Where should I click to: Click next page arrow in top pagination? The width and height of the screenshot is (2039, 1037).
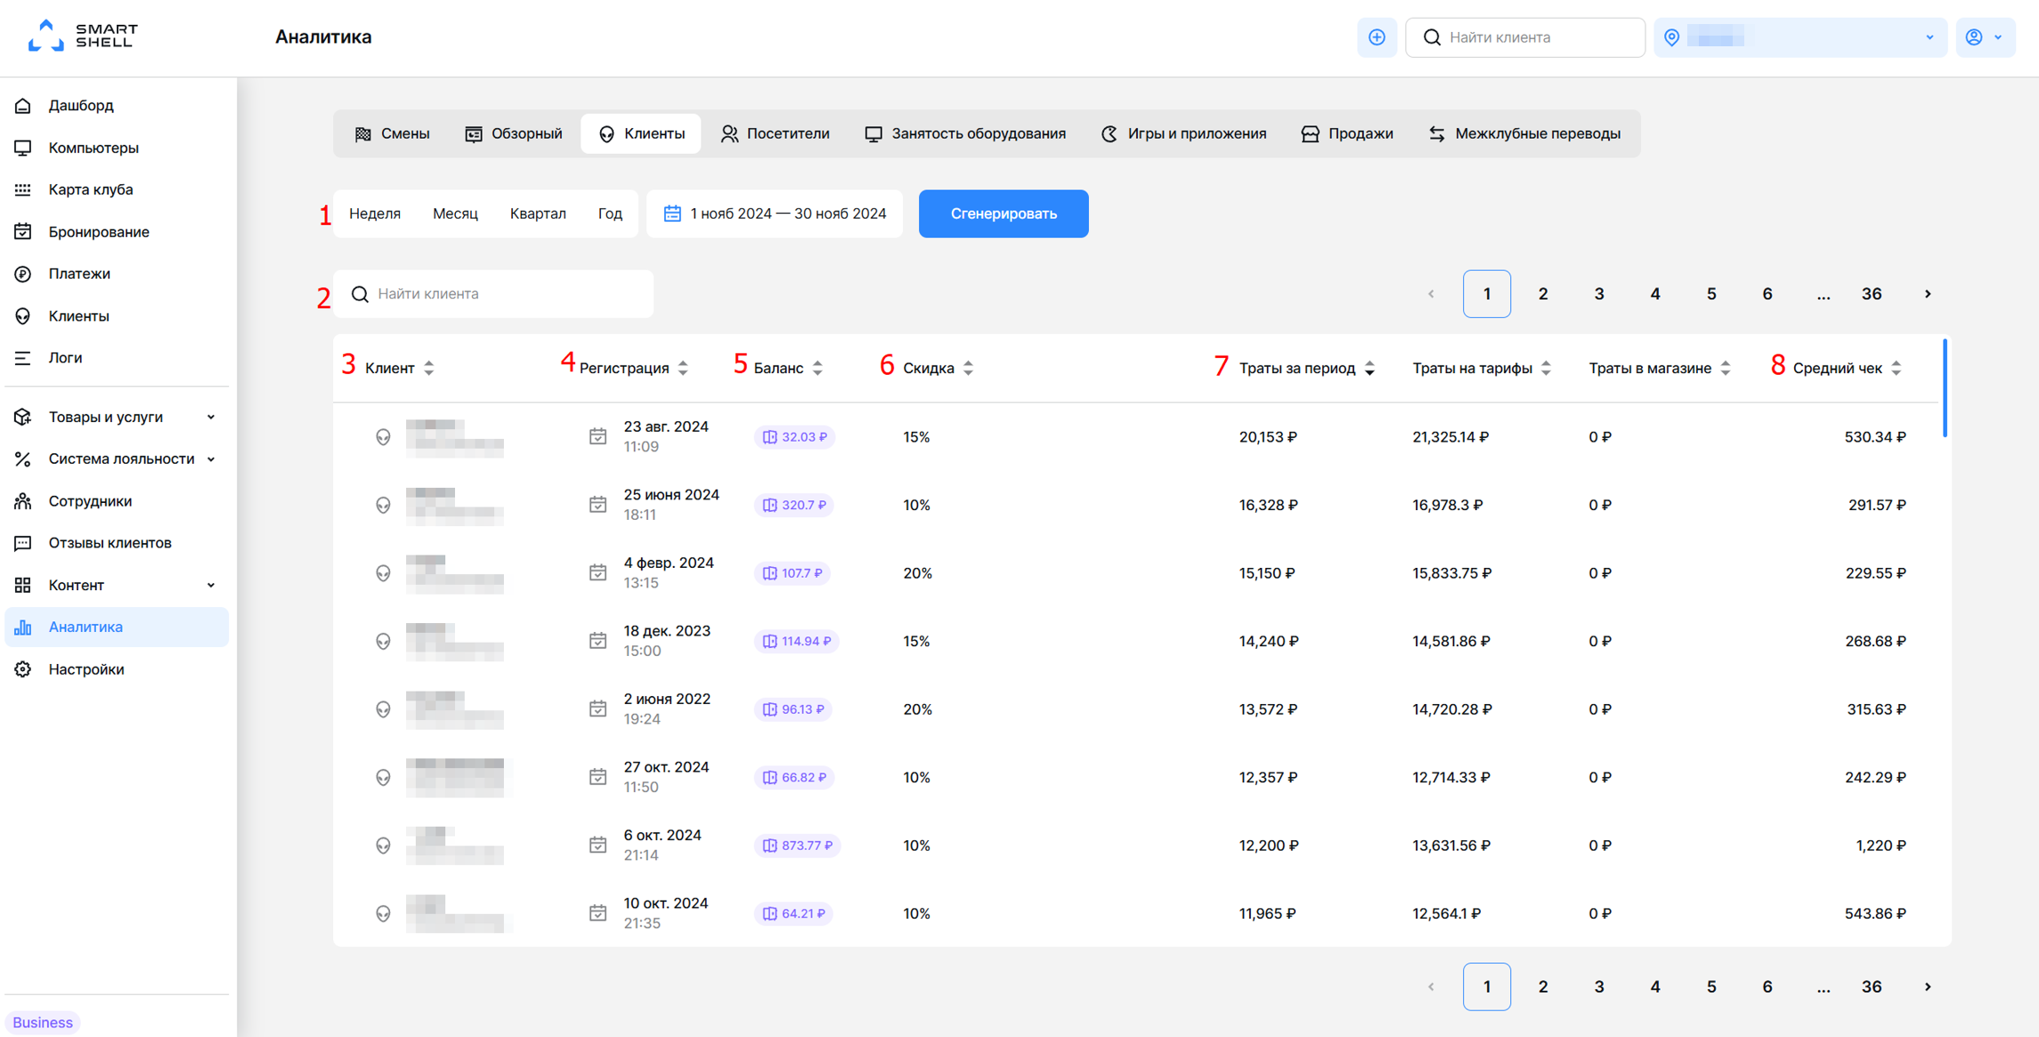pos(1928,294)
